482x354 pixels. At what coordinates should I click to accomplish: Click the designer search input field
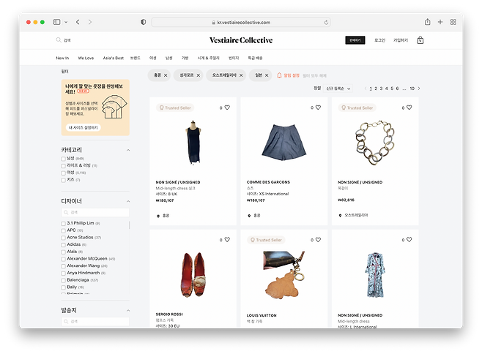click(95, 213)
